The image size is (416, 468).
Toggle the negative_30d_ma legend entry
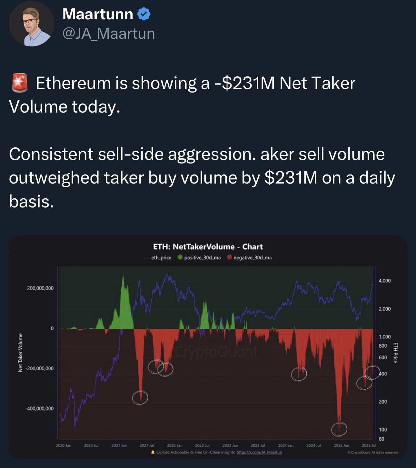[252, 257]
